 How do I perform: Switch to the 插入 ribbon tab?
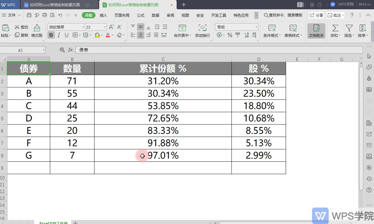tap(103, 15)
